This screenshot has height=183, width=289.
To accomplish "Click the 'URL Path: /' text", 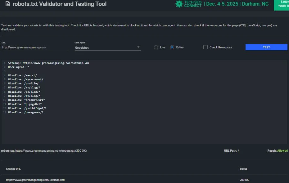I will point(231,151).
